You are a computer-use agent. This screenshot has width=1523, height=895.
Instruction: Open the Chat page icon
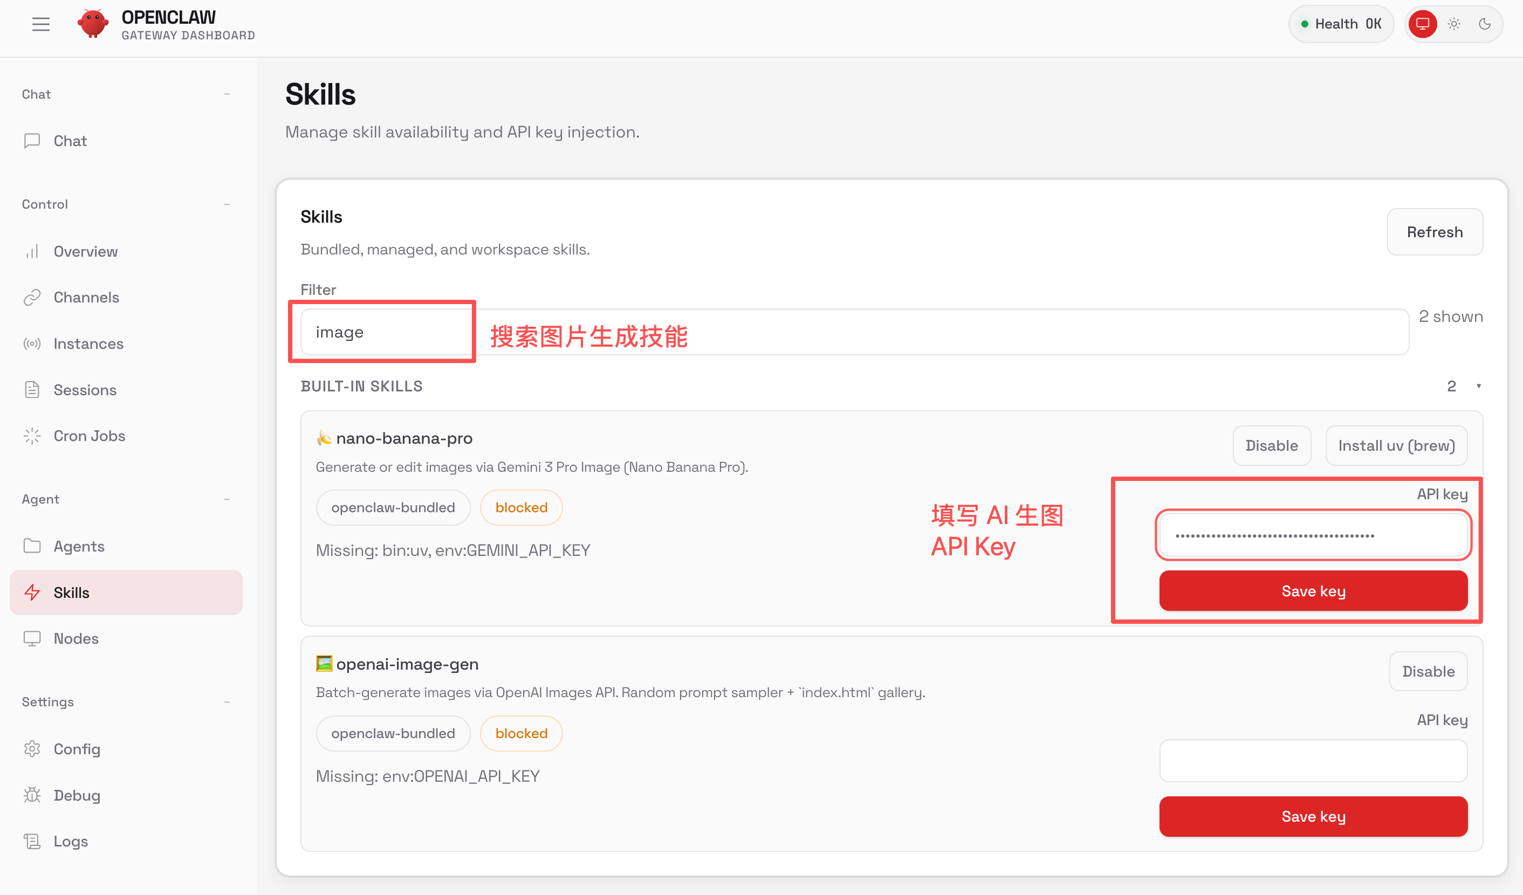tap(32, 141)
